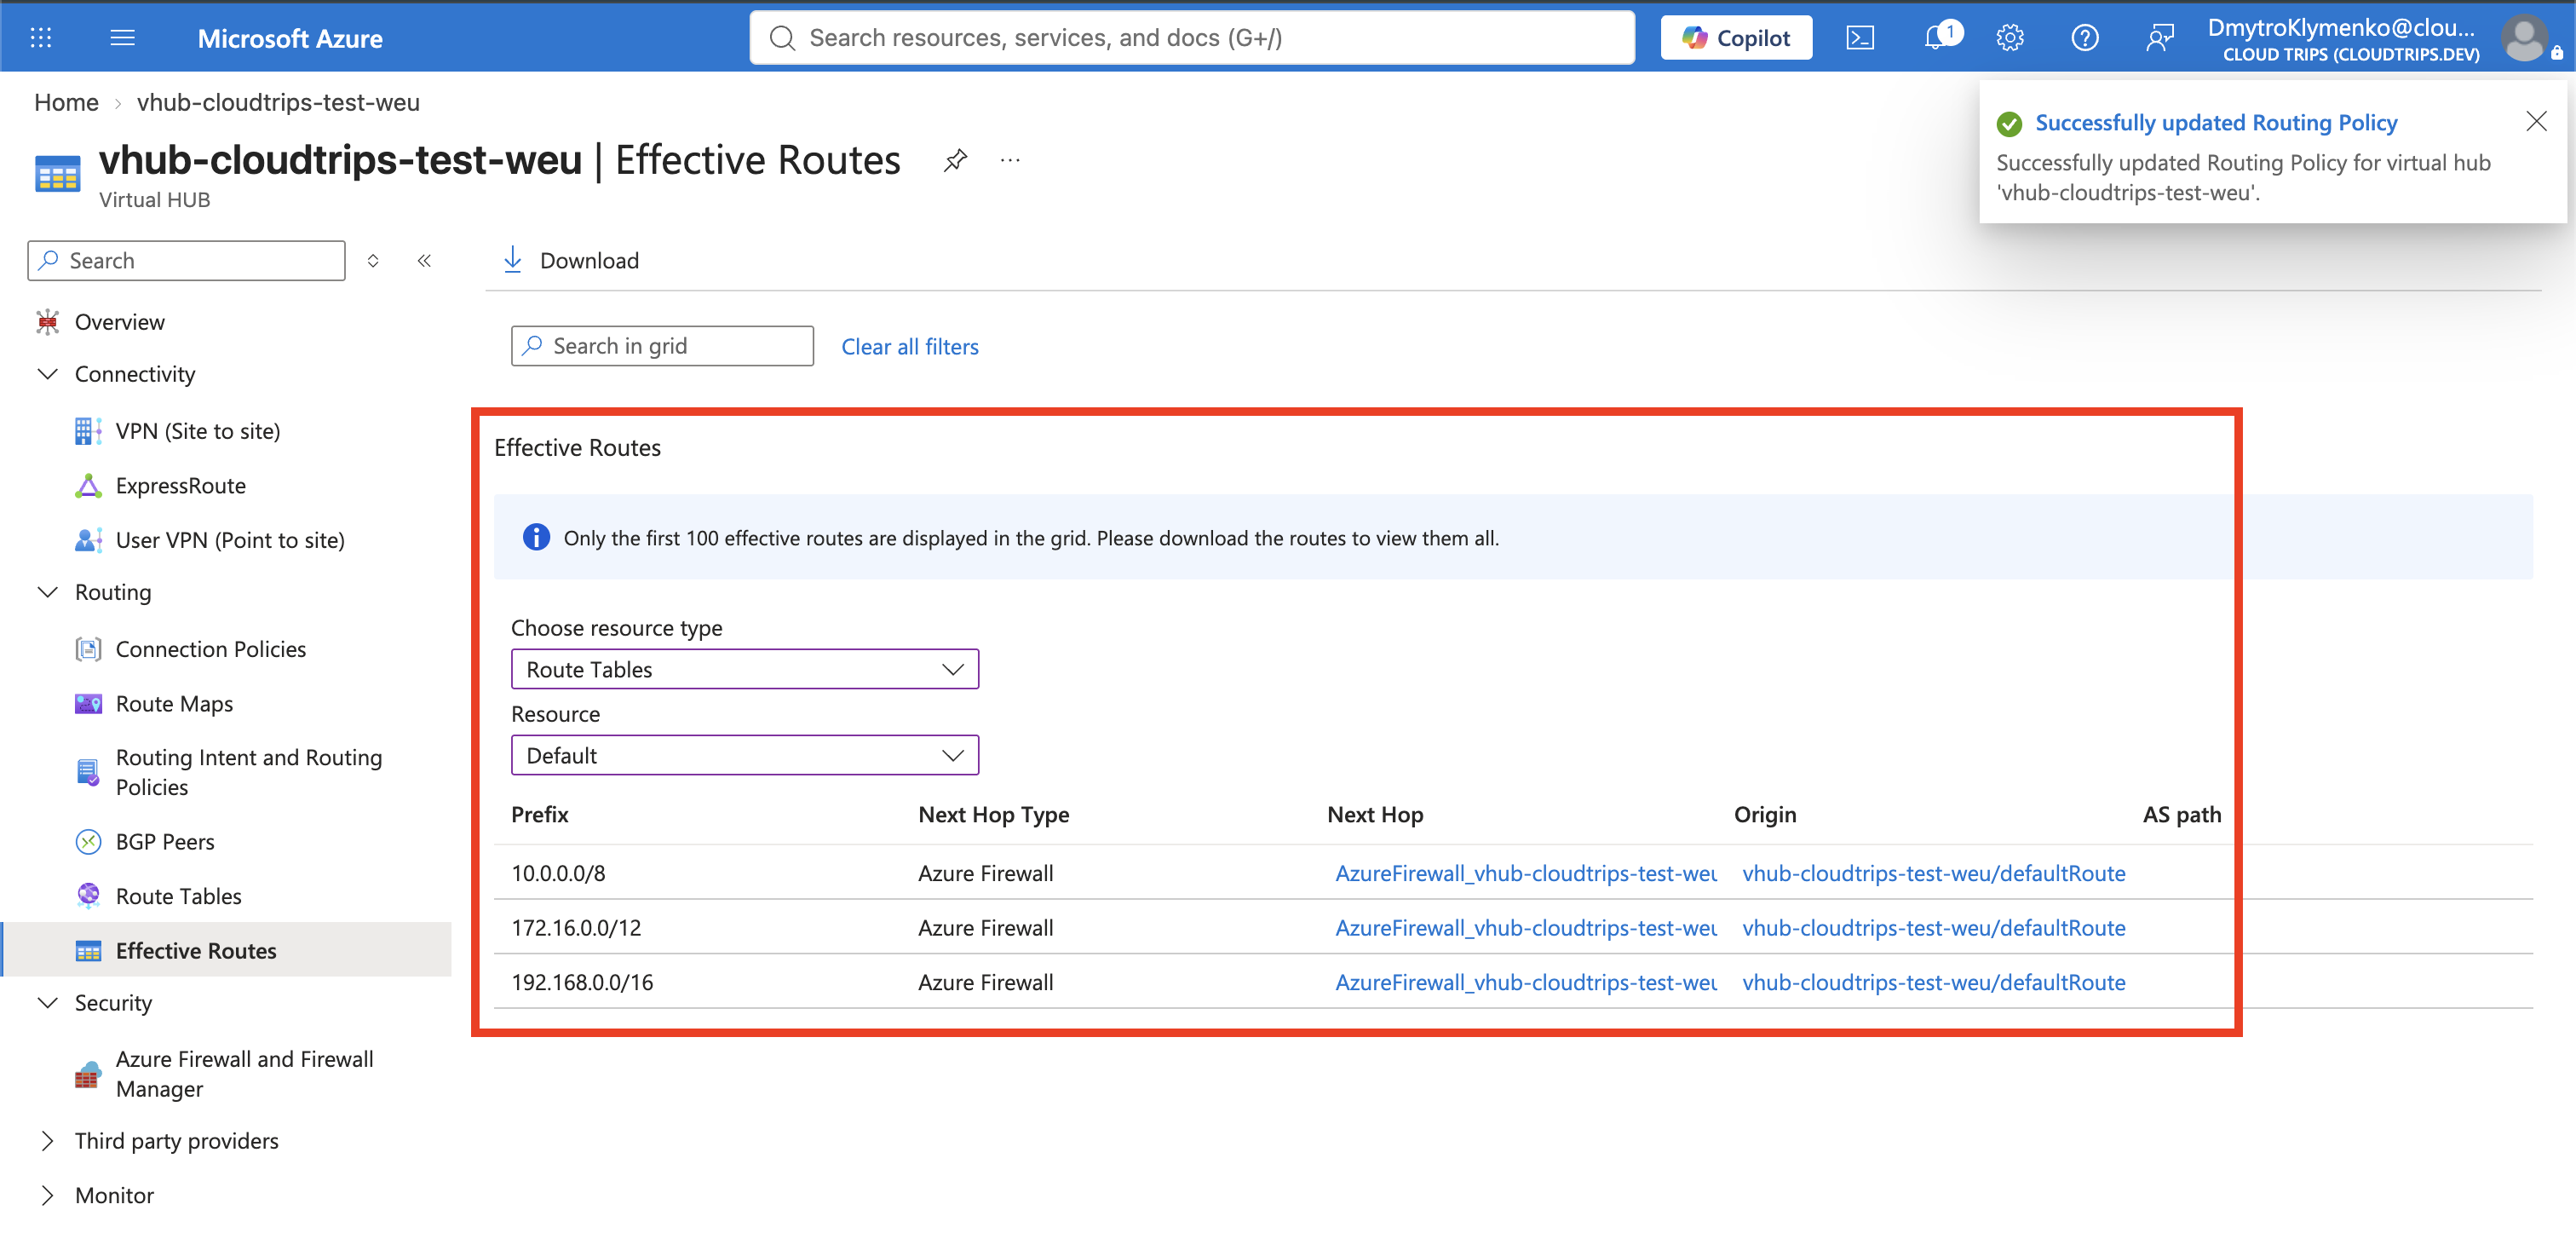The width and height of the screenshot is (2576, 1239).
Task: Open the Choose resource type dropdown
Action: tap(745, 669)
